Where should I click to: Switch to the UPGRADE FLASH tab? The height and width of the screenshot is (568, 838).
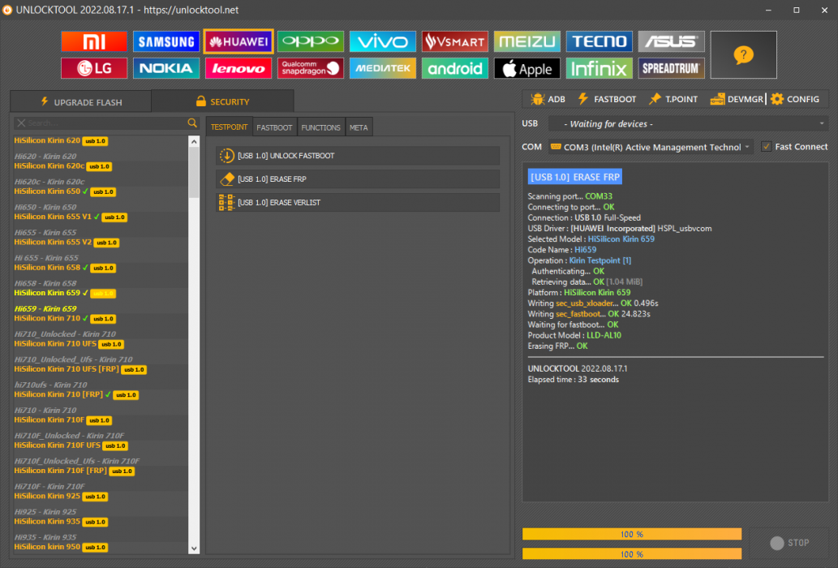coord(81,101)
